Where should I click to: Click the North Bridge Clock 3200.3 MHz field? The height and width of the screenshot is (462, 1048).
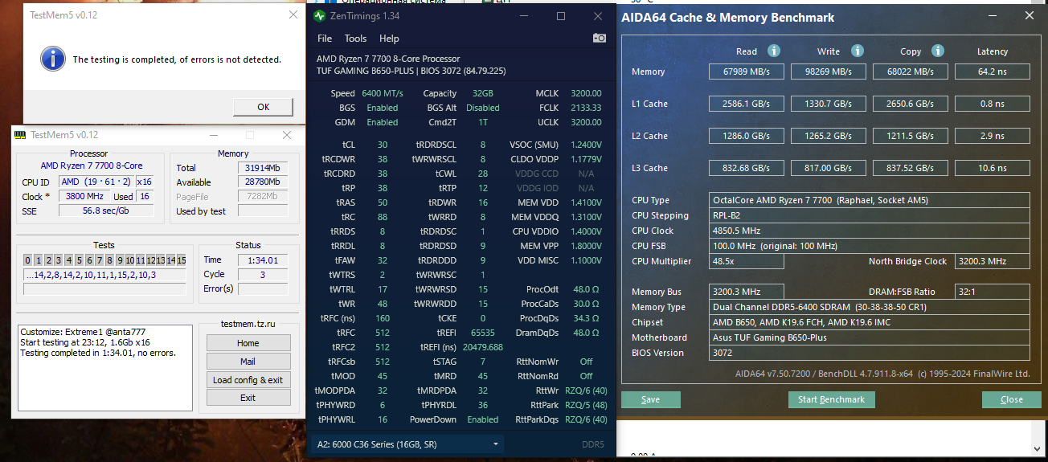point(993,261)
